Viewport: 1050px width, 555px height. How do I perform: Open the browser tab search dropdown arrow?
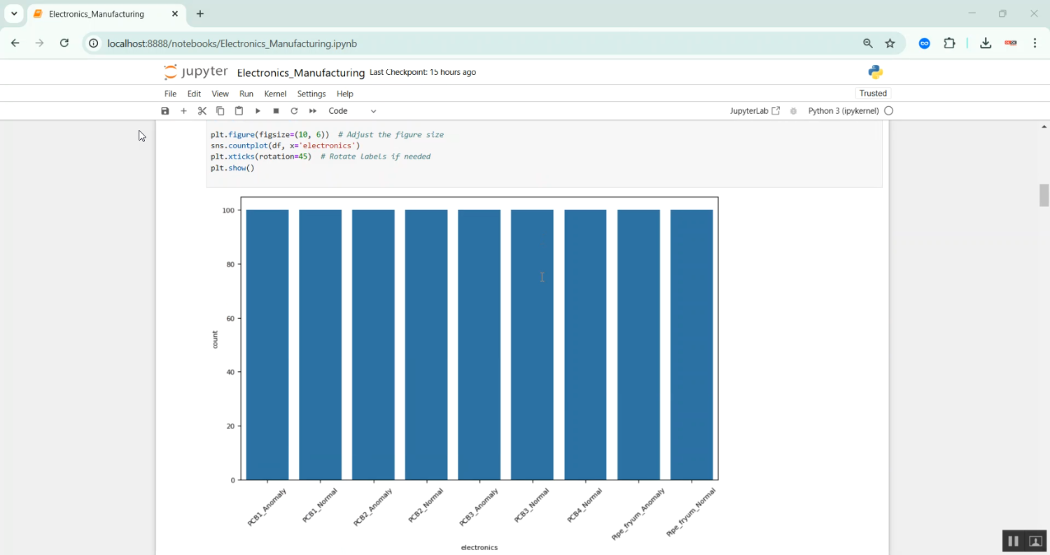(x=14, y=14)
